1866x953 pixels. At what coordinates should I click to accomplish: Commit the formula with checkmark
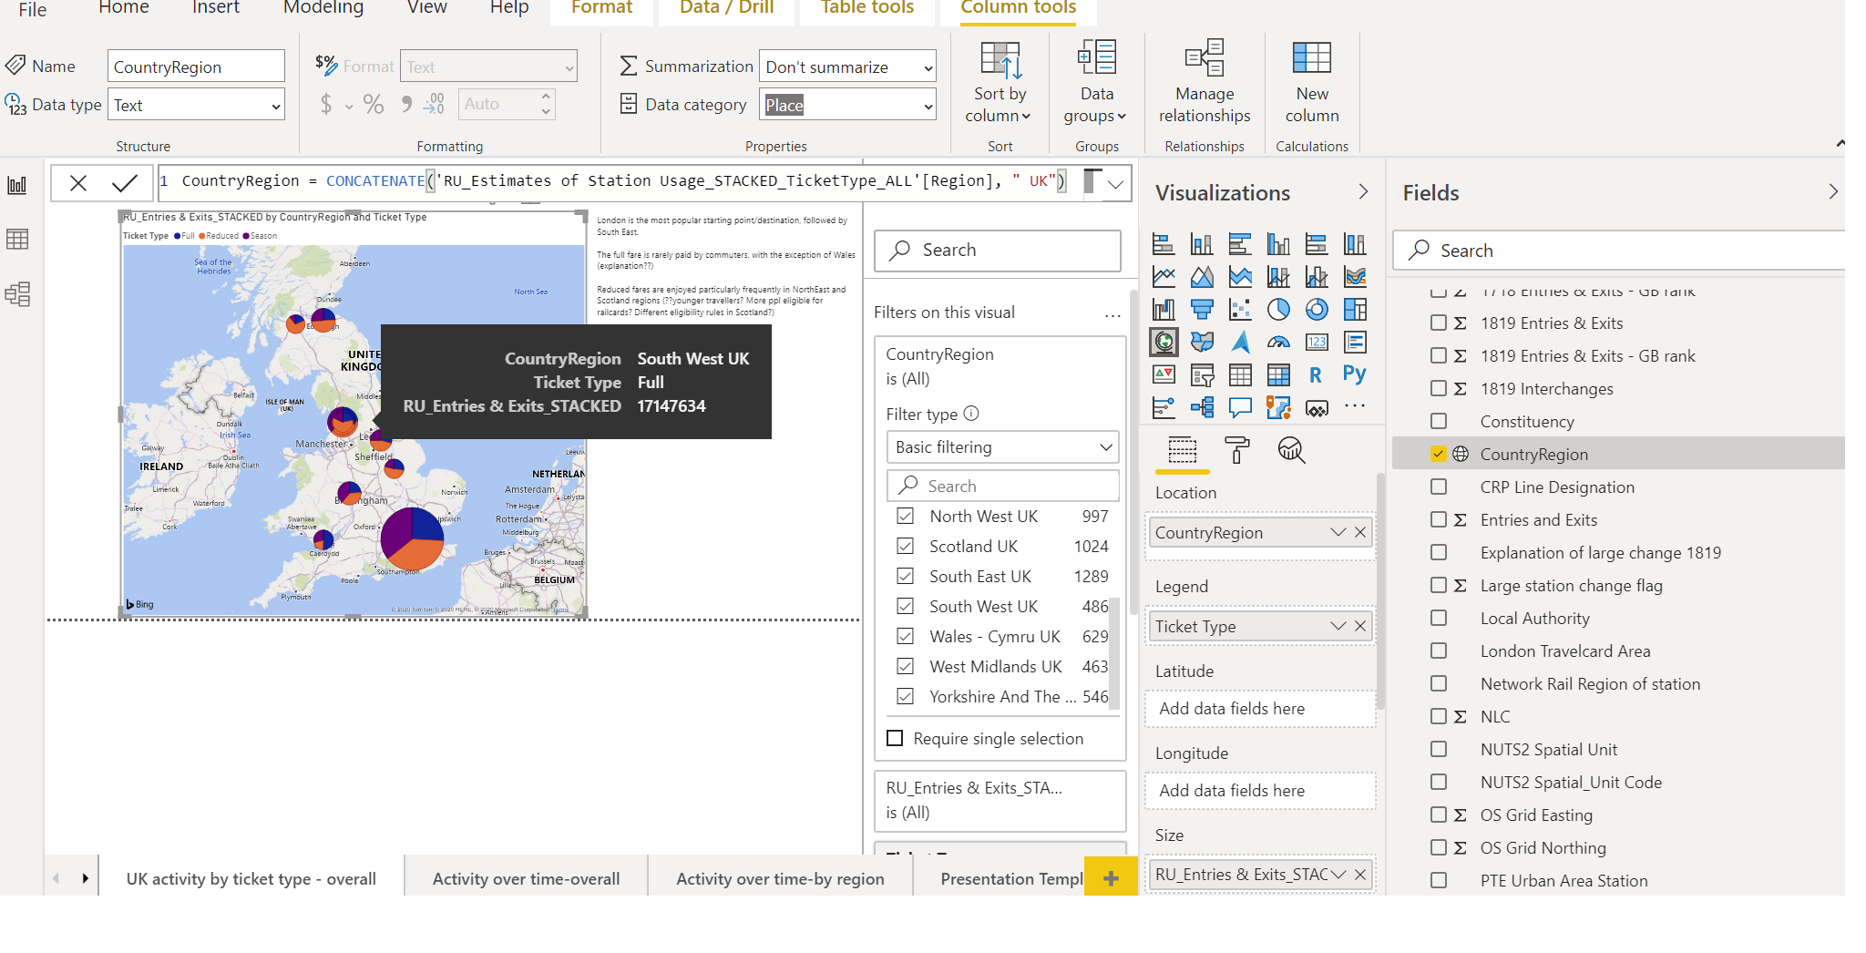(x=125, y=183)
